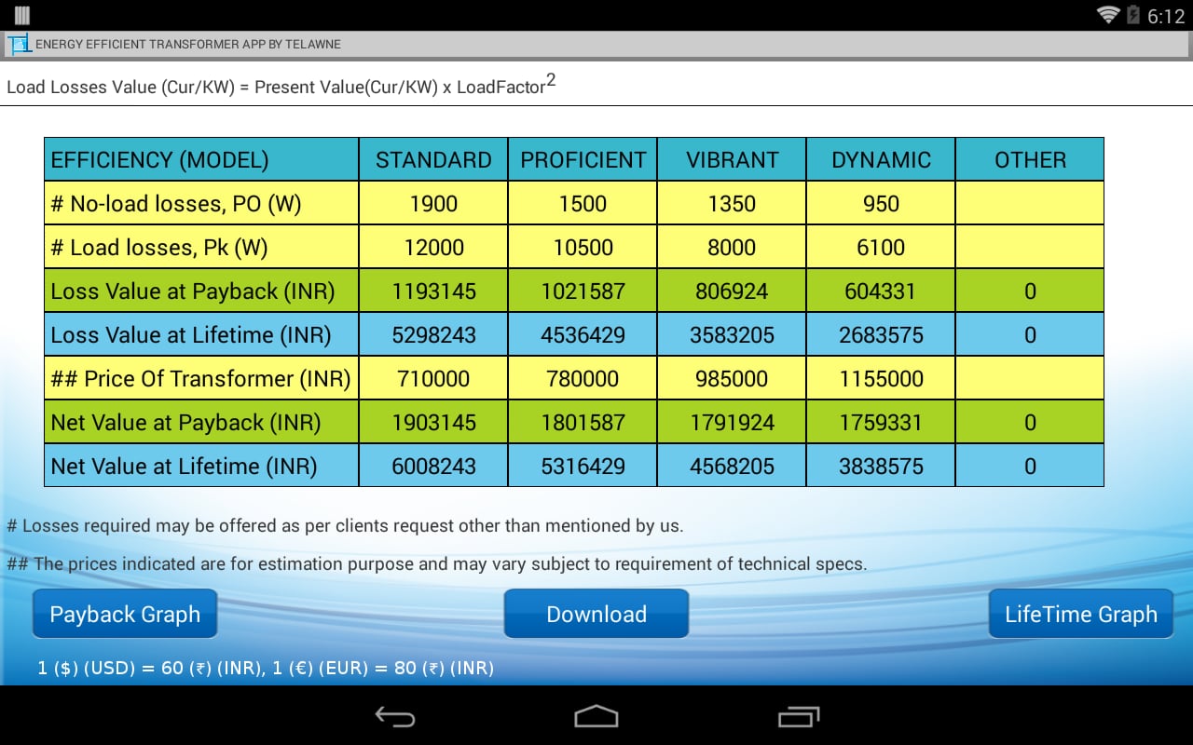Select VIBRANT payback loss value 806924
The width and height of the screenshot is (1193, 745).
732,291
